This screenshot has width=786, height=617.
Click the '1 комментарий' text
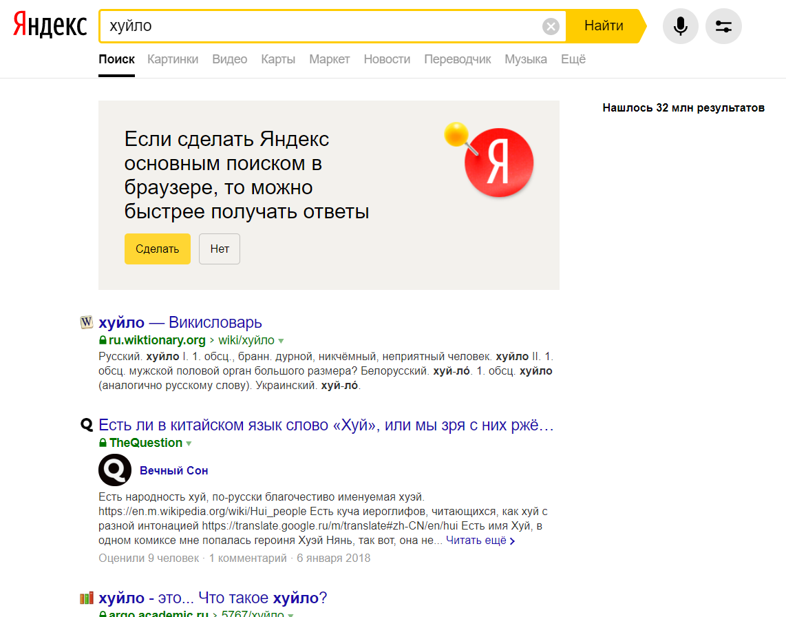click(x=248, y=558)
